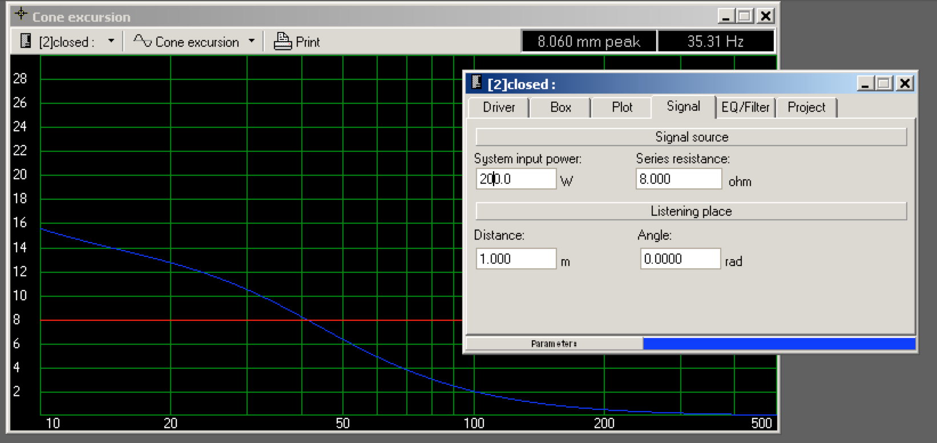This screenshot has width=937, height=443.
Task: Expand the Cone excursion plot type dropdown
Action: pyautogui.click(x=252, y=41)
